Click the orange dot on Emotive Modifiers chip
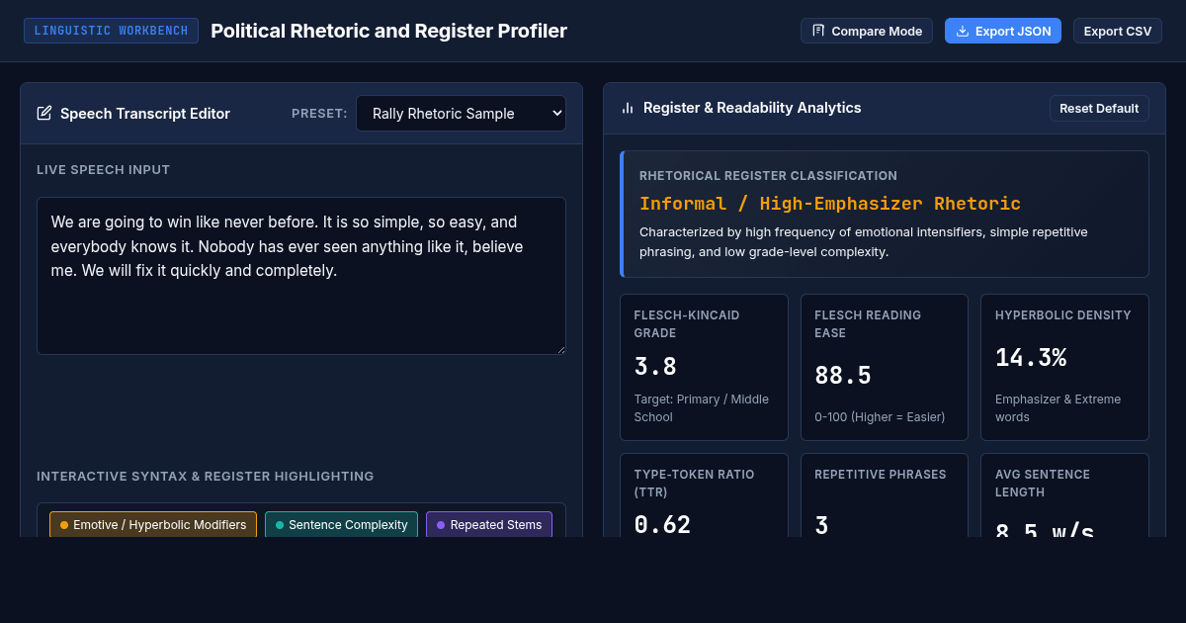 coord(64,525)
